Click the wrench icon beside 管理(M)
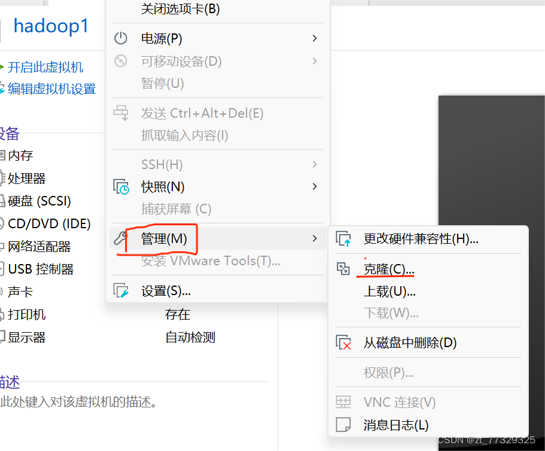The height and width of the screenshot is (451, 545). click(120, 238)
